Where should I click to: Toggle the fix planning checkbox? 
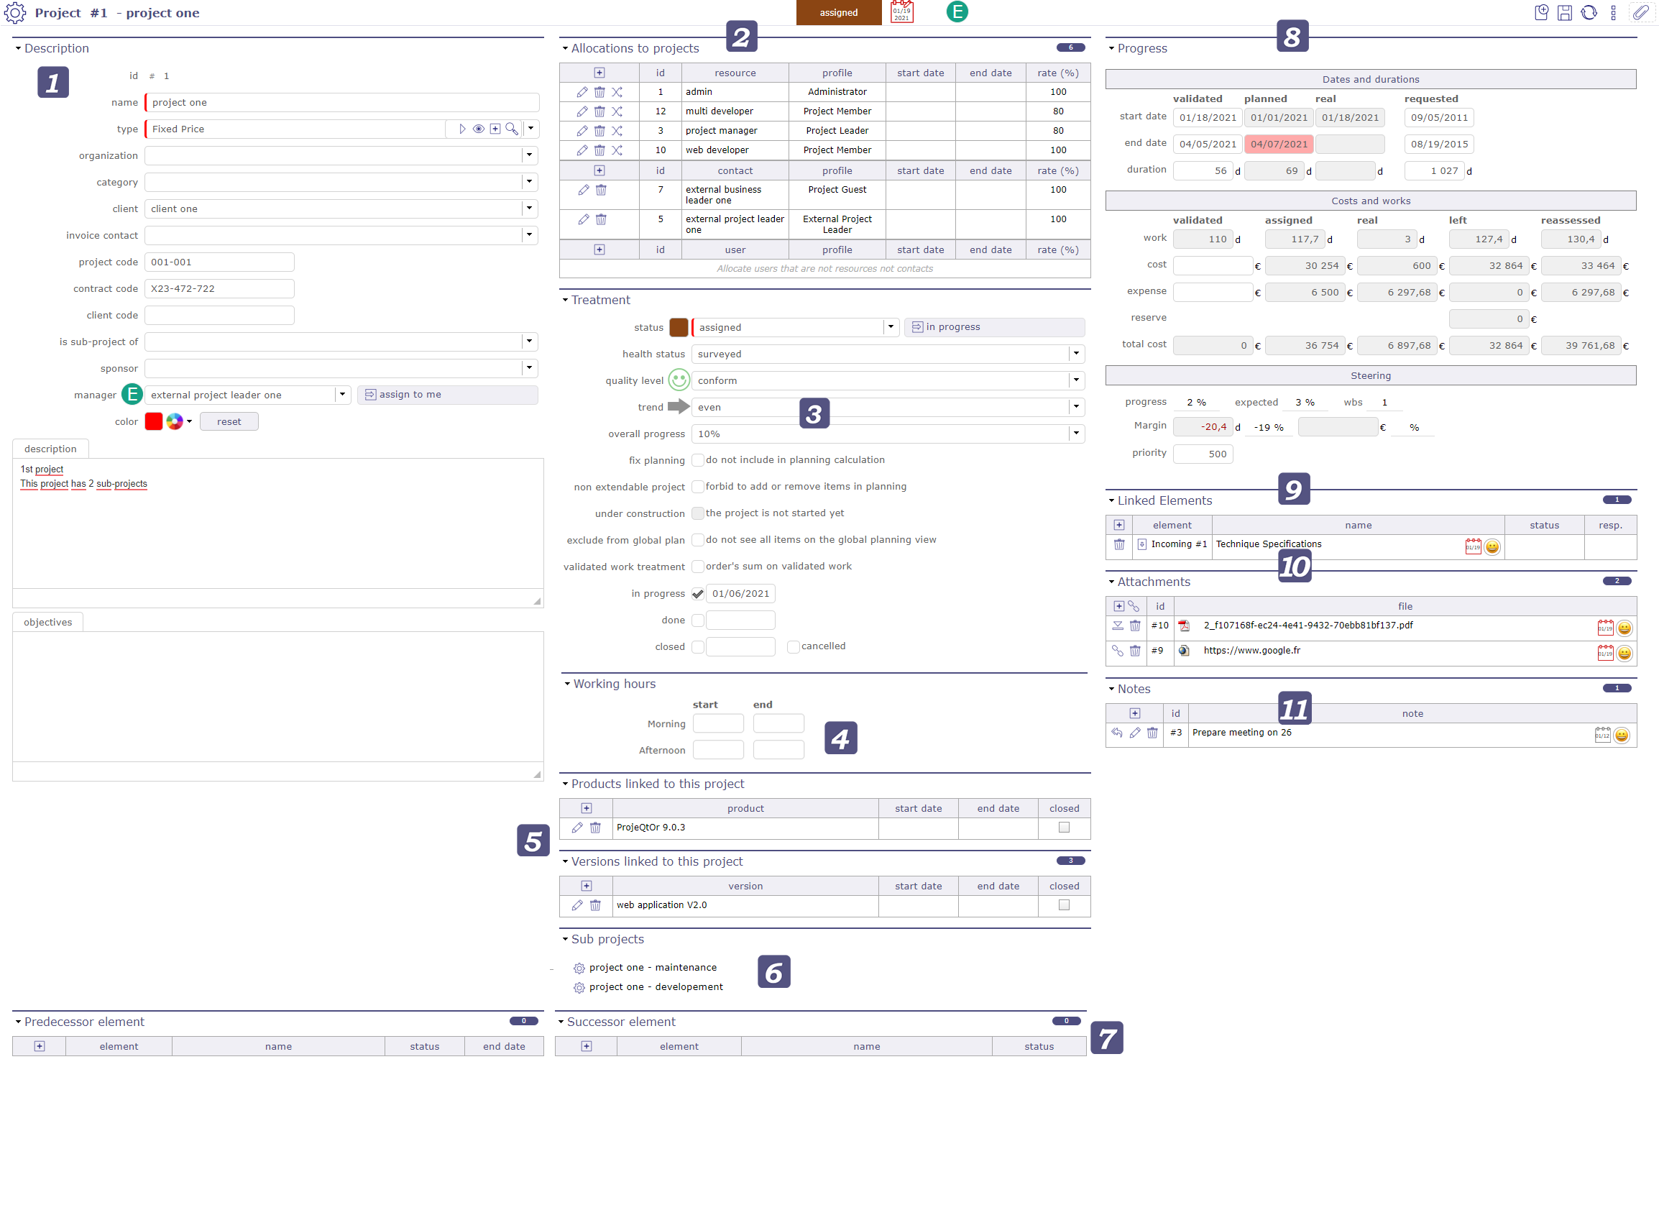699,460
